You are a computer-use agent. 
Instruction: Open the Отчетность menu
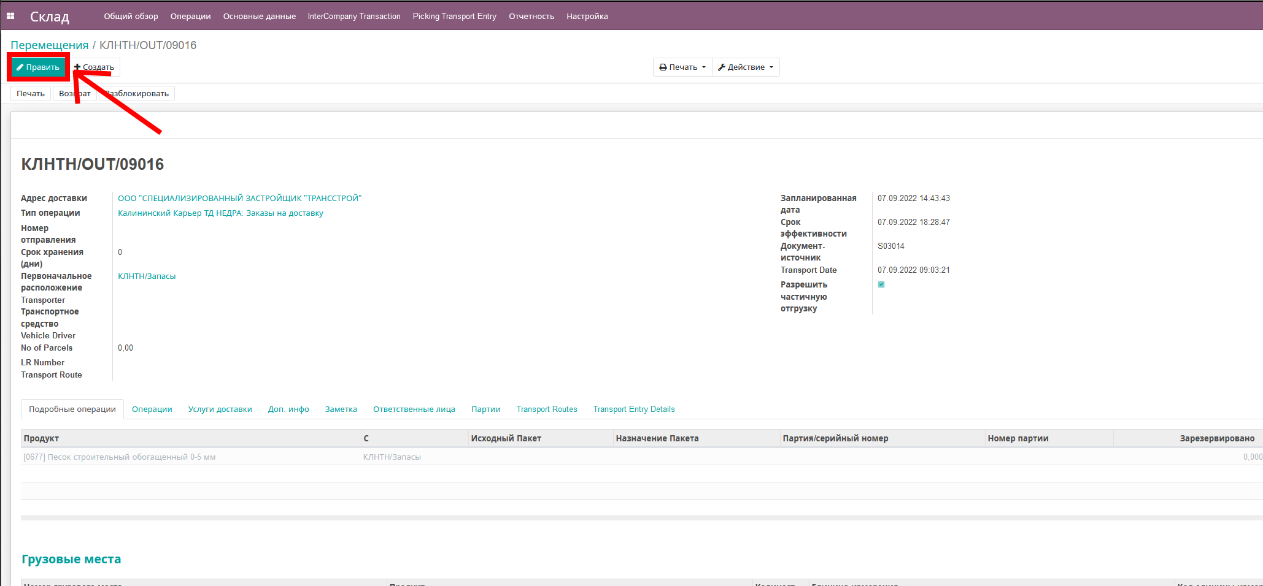coord(531,17)
